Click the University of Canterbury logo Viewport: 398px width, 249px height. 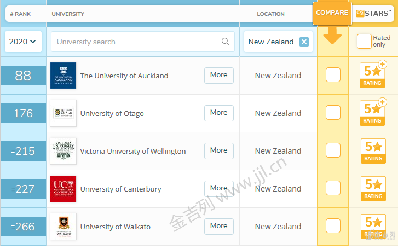(x=63, y=189)
